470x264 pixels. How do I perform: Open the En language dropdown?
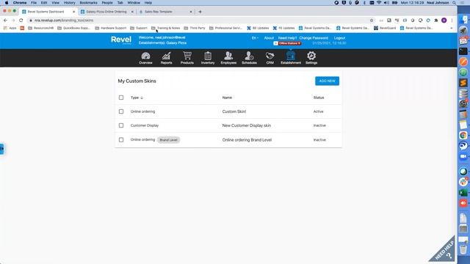click(x=255, y=38)
